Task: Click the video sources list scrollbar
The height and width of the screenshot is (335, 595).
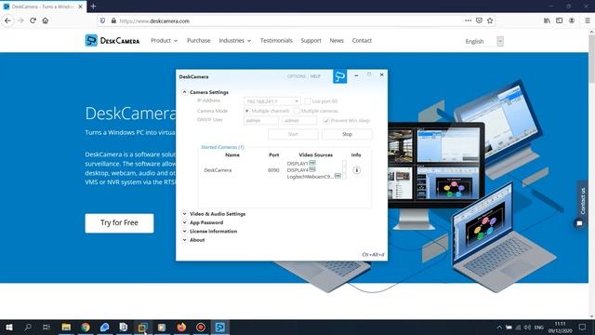Action: [344, 169]
